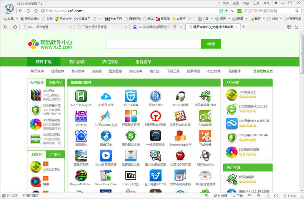Click the 登录管家 login button
Viewport: 304px width, 199px height.
pyautogui.click(x=293, y=19)
